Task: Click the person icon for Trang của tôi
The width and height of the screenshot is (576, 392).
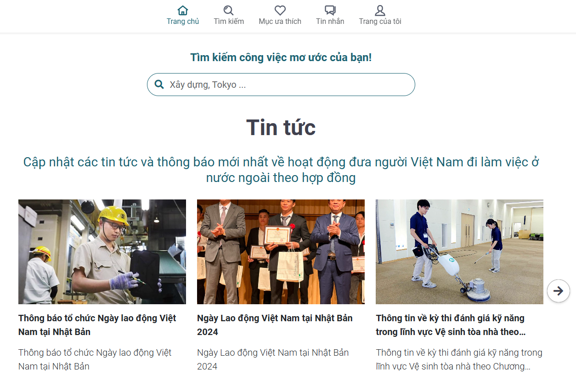Action: tap(380, 10)
